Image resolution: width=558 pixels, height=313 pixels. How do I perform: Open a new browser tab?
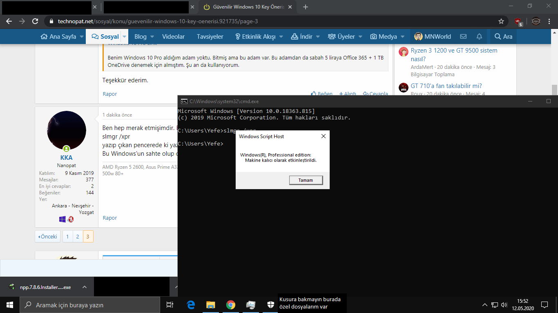click(306, 7)
